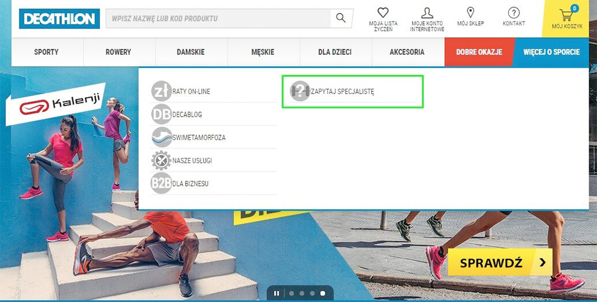
Task: Select the first slideshow dot indicator
Action: [x=292, y=293]
